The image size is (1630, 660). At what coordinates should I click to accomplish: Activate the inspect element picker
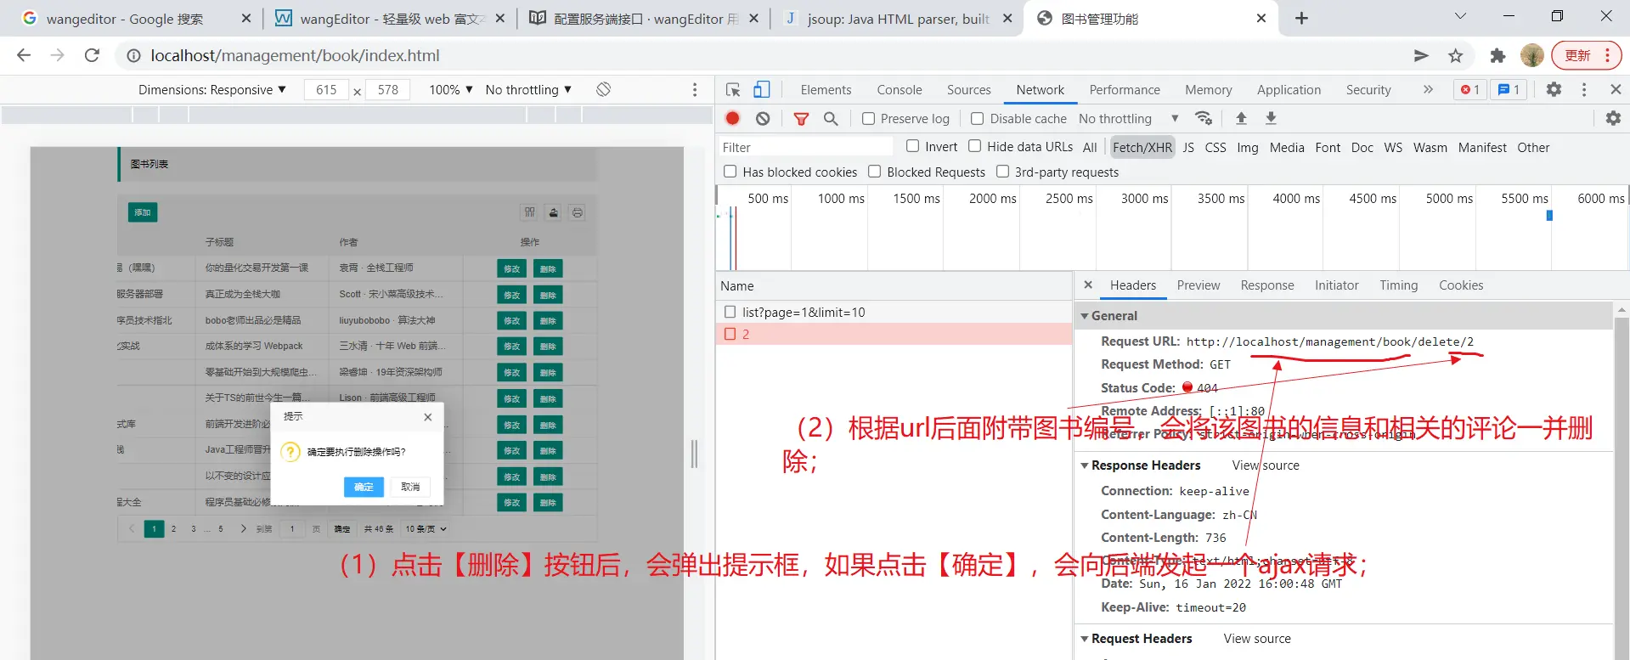coord(733,89)
